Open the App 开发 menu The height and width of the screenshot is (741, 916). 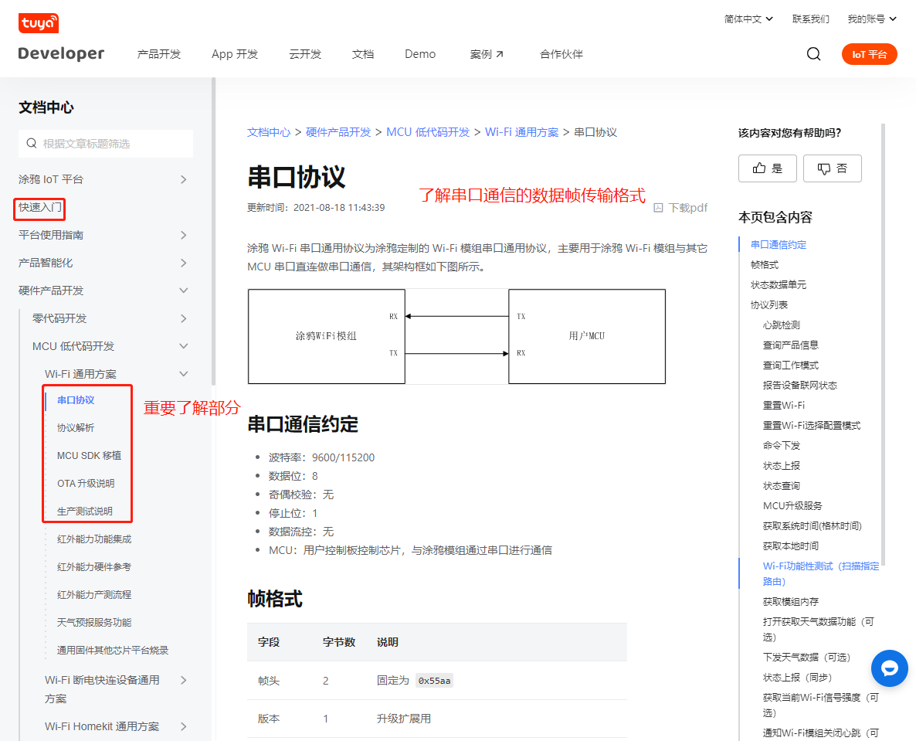235,54
